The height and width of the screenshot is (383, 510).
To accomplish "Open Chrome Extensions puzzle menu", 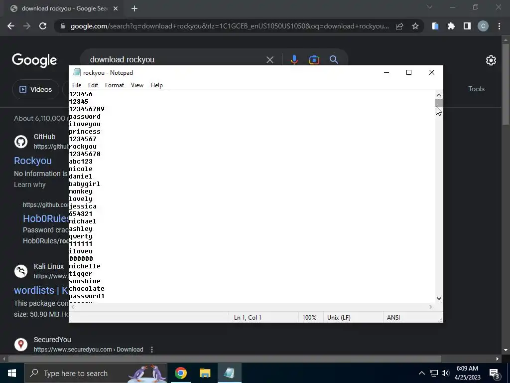I will click(x=451, y=26).
